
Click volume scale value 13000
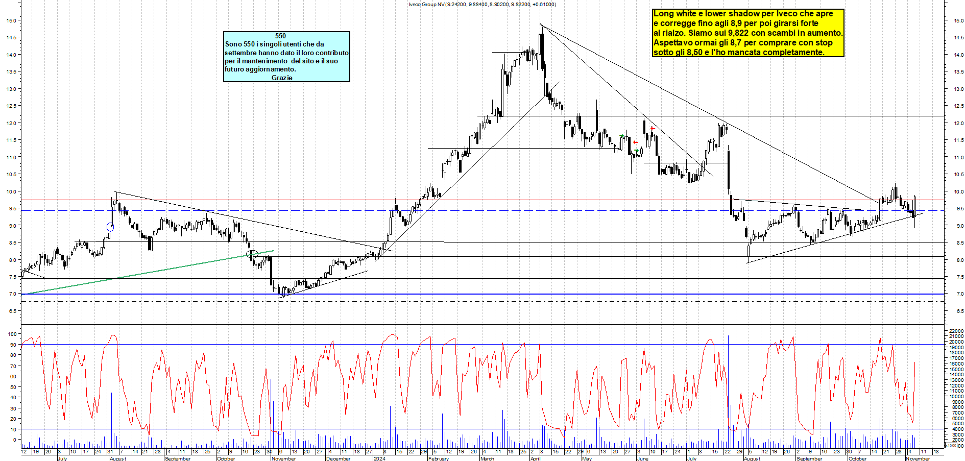click(956, 380)
